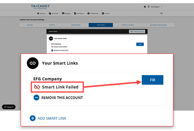Open the search magnifier icon
The height and width of the screenshot is (131, 194).
click(161, 13)
